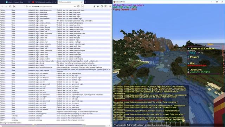Open a new browser tab
Image resolution: width=225 pixels, height=127 pixels.
click(x=86, y=2)
